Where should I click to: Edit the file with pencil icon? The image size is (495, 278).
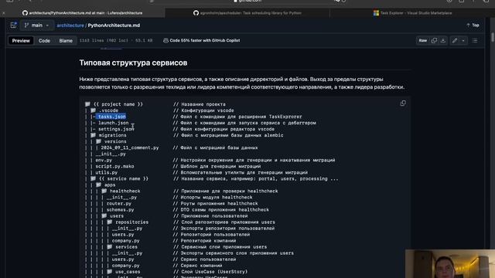coord(455,40)
